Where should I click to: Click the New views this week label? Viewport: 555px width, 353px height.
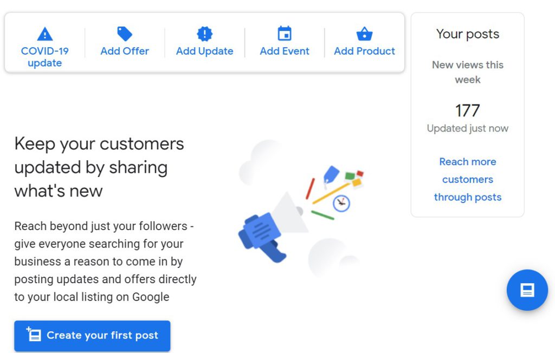468,72
